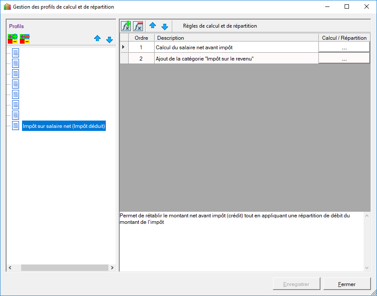
Task: Move the selected rule up in the rules toolbar
Action: click(152, 26)
